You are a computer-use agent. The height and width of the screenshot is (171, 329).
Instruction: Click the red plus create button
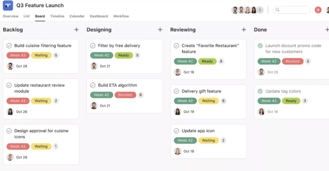tap(318, 10)
